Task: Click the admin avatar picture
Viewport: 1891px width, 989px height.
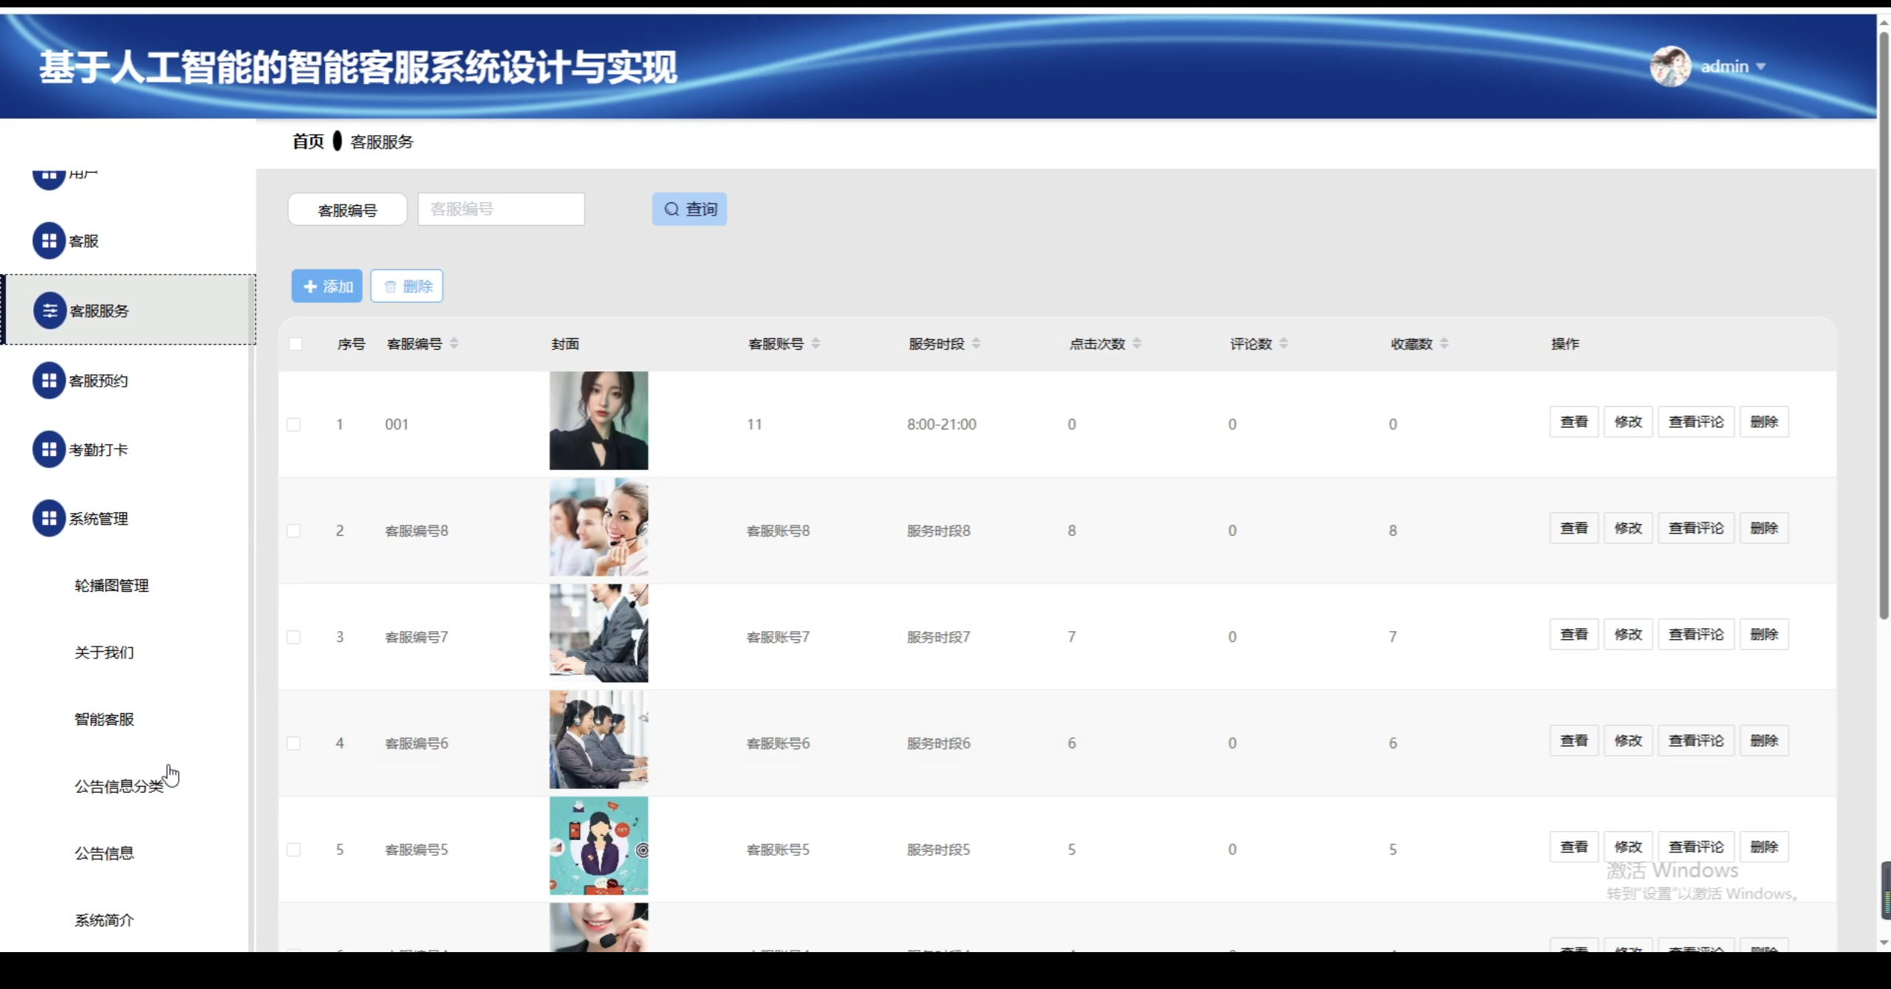Action: point(1669,66)
